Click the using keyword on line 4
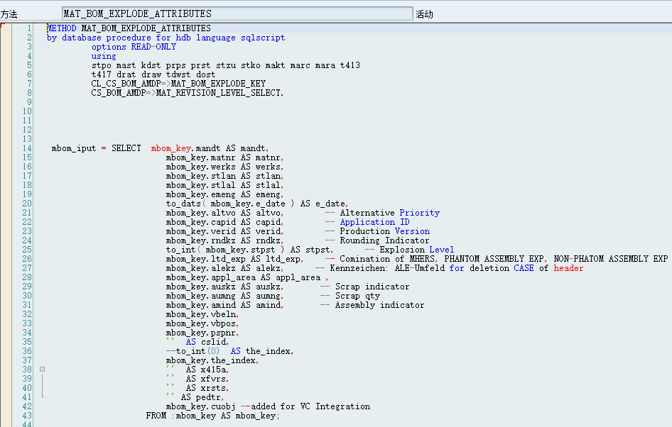672x427 pixels. coord(102,55)
